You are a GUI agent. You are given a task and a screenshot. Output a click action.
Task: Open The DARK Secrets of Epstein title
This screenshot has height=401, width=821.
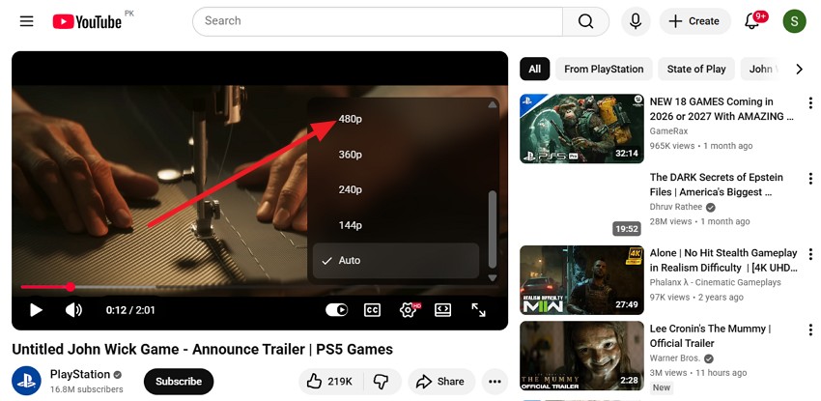pos(717,185)
